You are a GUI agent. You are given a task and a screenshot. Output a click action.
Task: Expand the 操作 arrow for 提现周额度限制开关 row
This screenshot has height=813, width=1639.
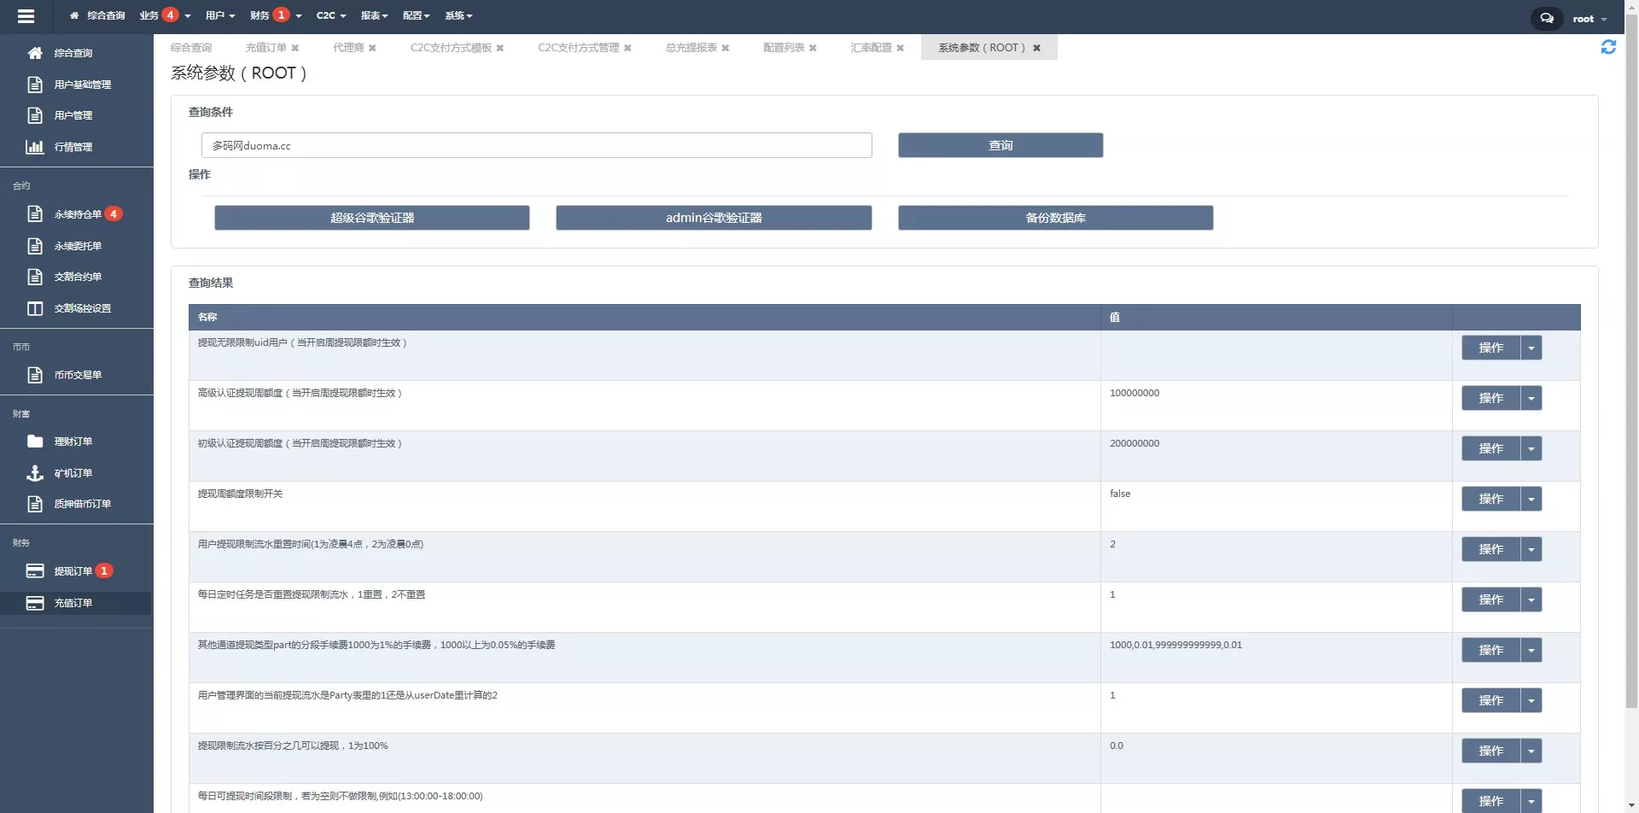1531,500
